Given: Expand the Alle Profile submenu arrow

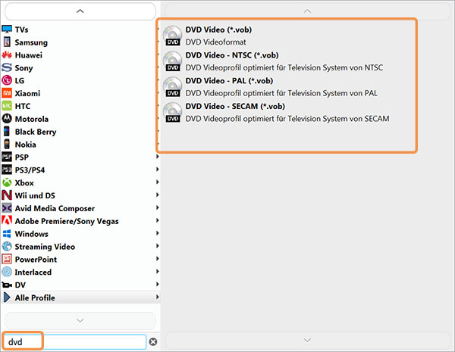Looking at the screenshot, I should point(158,297).
